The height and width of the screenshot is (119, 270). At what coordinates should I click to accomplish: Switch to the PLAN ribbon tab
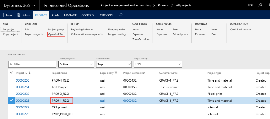pyautogui.click(x=55, y=15)
